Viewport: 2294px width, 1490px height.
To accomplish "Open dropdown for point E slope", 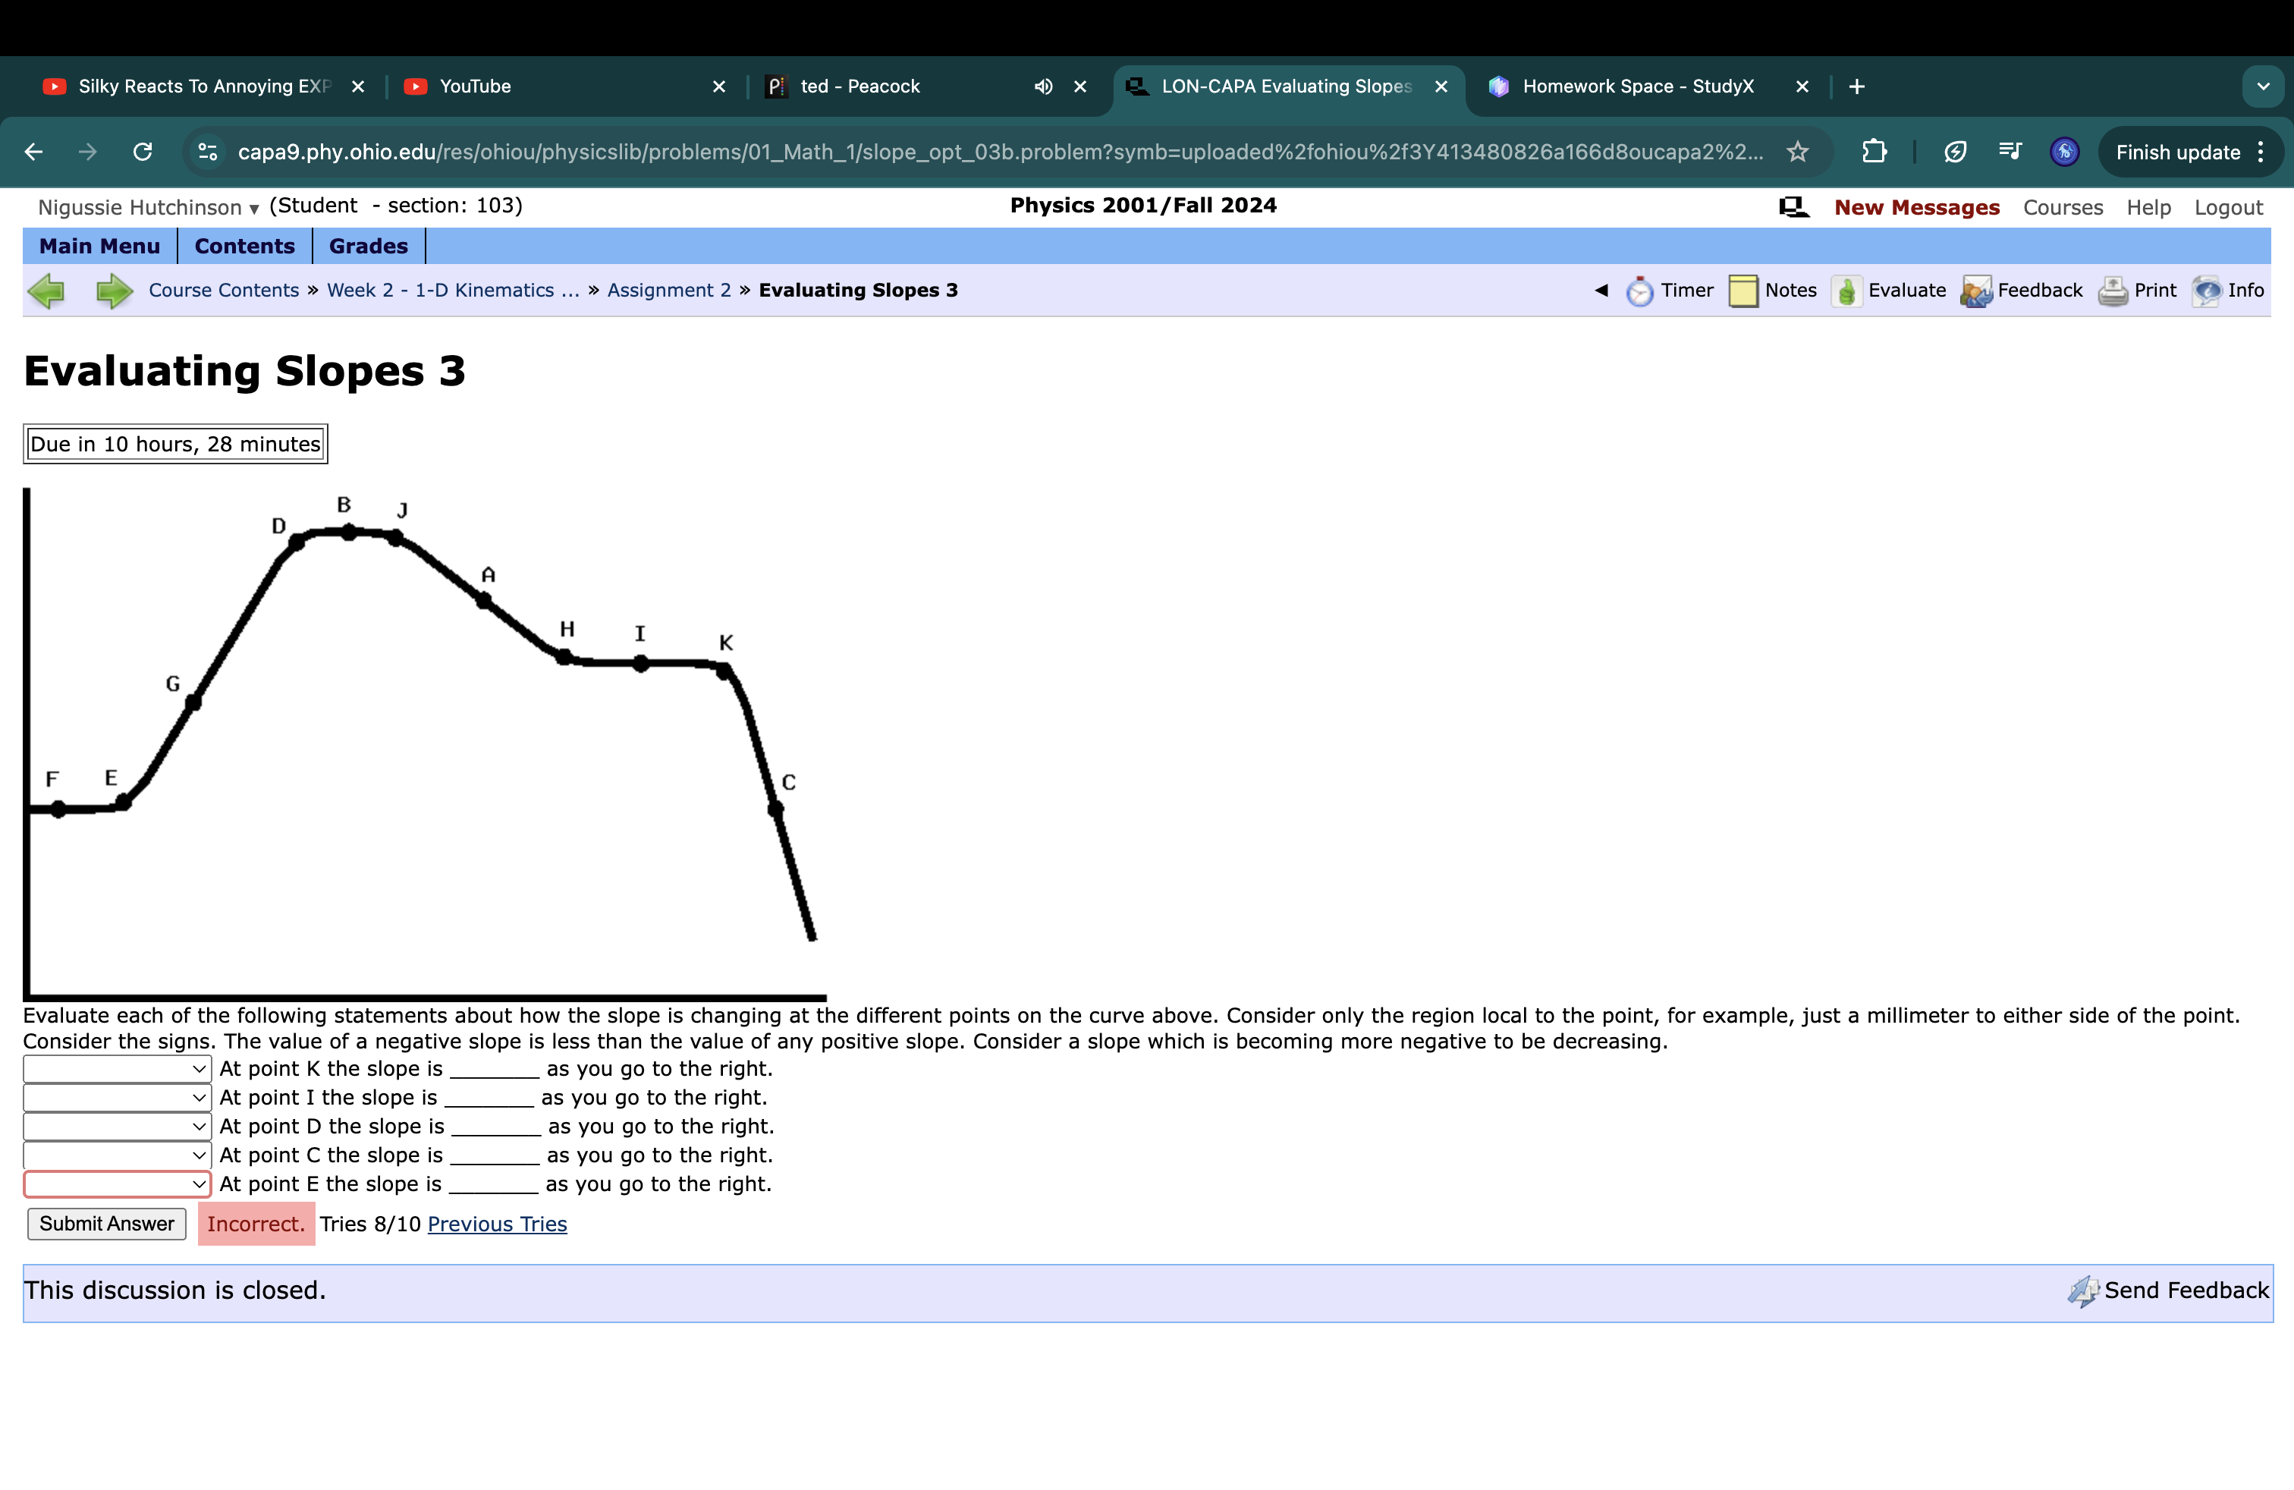I will point(117,1184).
